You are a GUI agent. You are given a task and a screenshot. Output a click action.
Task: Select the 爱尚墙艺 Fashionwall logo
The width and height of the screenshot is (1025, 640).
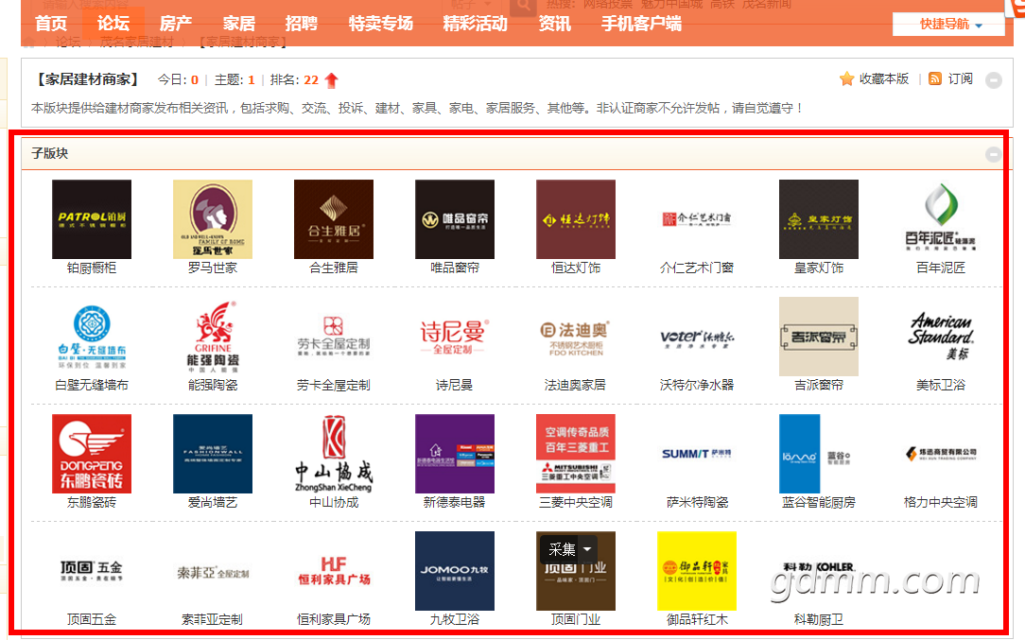point(213,454)
